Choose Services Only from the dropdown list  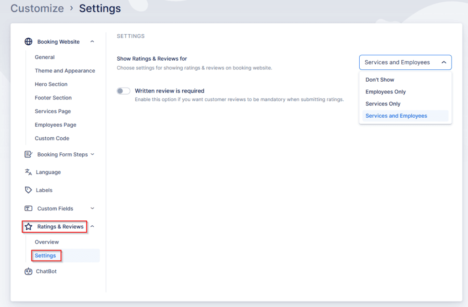click(405, 104)
